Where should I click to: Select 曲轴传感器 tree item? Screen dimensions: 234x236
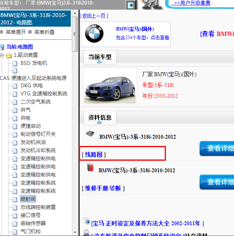click(33, 223)
